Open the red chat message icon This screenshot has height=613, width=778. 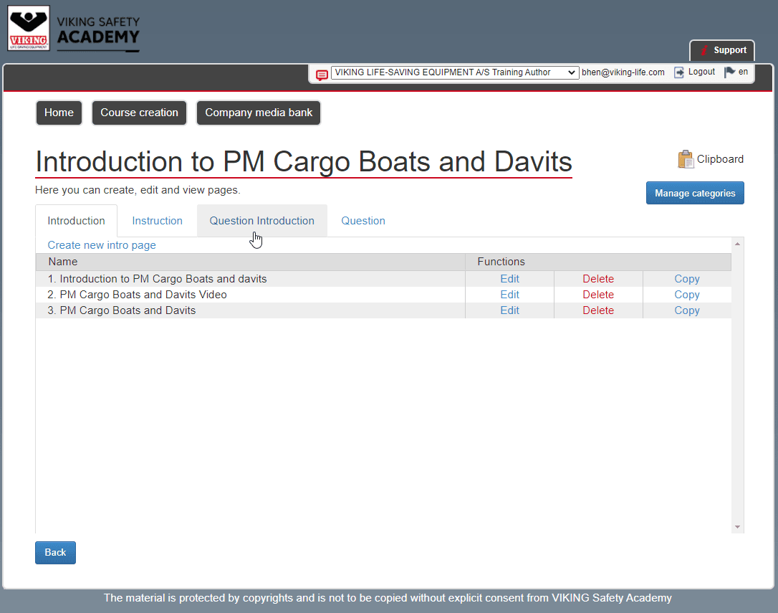pos(322,75)
